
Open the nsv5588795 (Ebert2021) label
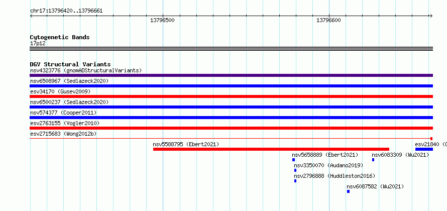click(186, 144)
